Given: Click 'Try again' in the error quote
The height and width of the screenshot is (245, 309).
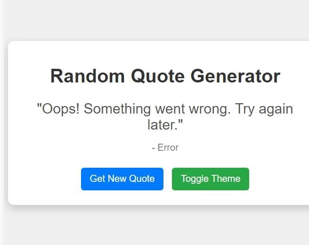Looking at the screenshot, I should pos(264,109).
